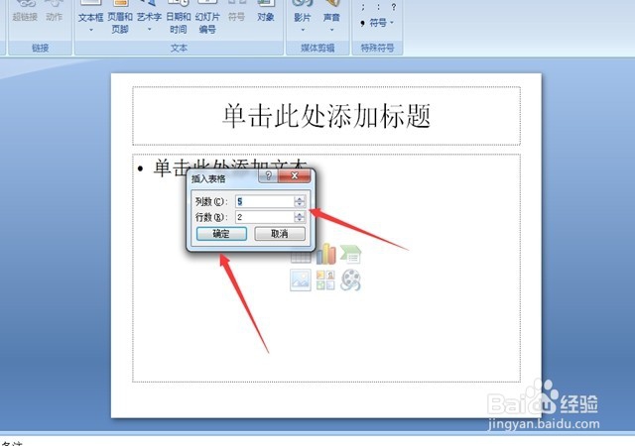Click the clip art placeholder icon
This screenshot has height=446, width=635.
coord(325,280)
